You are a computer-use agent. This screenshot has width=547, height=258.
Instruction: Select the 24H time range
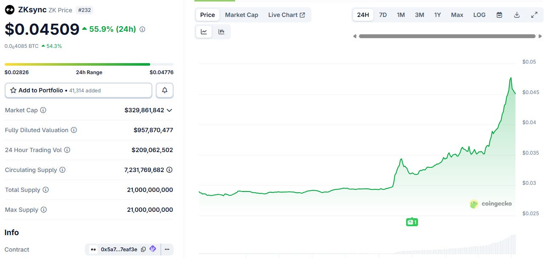[363, 15]
